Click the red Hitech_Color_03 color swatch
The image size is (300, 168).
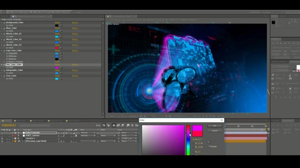click(57, 48)
